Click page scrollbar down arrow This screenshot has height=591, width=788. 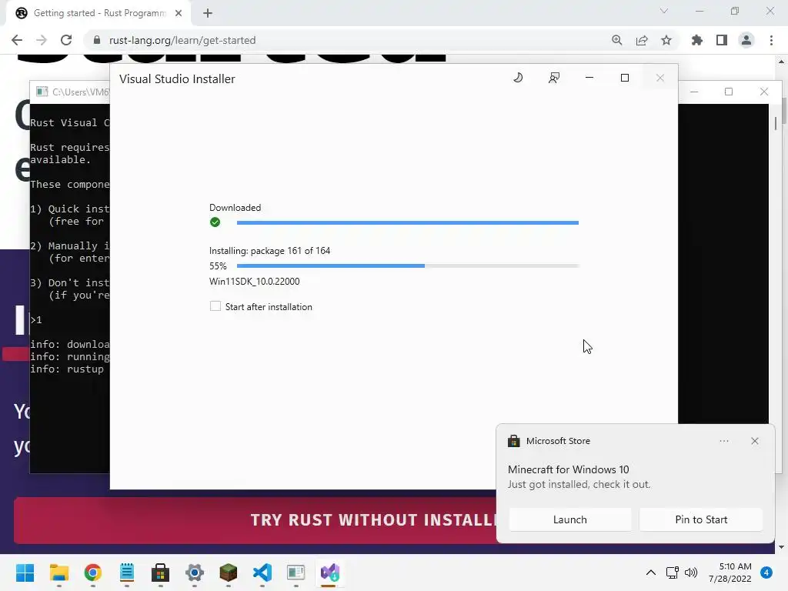click(781, 547)
